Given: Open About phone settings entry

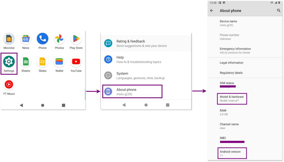Looking at the screenshot, I should click(132, 92).
